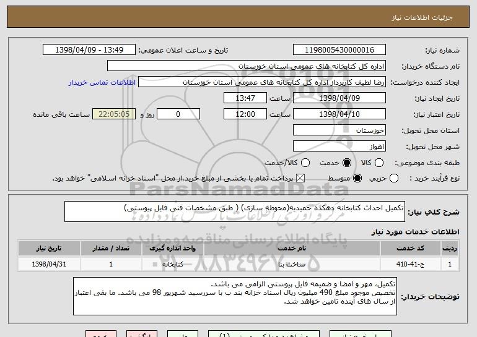The image size is (477, 337).
Task: Click unit cell کتابخانه
Action: [x=172, y=264]
